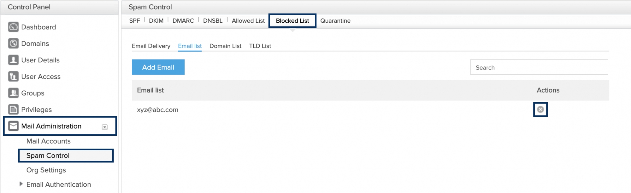The width and height of the screenshot is (631, 193).
Task: Open Mail Accounts in the sidebar
Action: tap(48, 141)
